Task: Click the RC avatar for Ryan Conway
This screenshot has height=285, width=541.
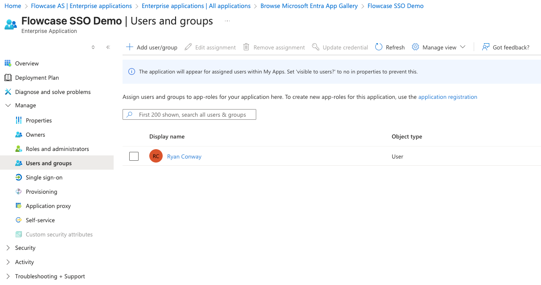Action: [x=156, y=156]
